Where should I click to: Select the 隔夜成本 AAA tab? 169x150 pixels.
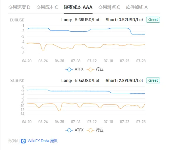pyautogui.click(x=78, y=7)
